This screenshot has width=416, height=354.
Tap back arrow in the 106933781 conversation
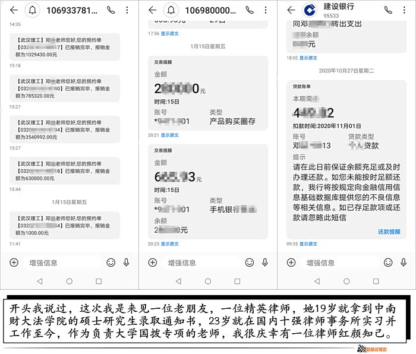[x=13, y=10]
